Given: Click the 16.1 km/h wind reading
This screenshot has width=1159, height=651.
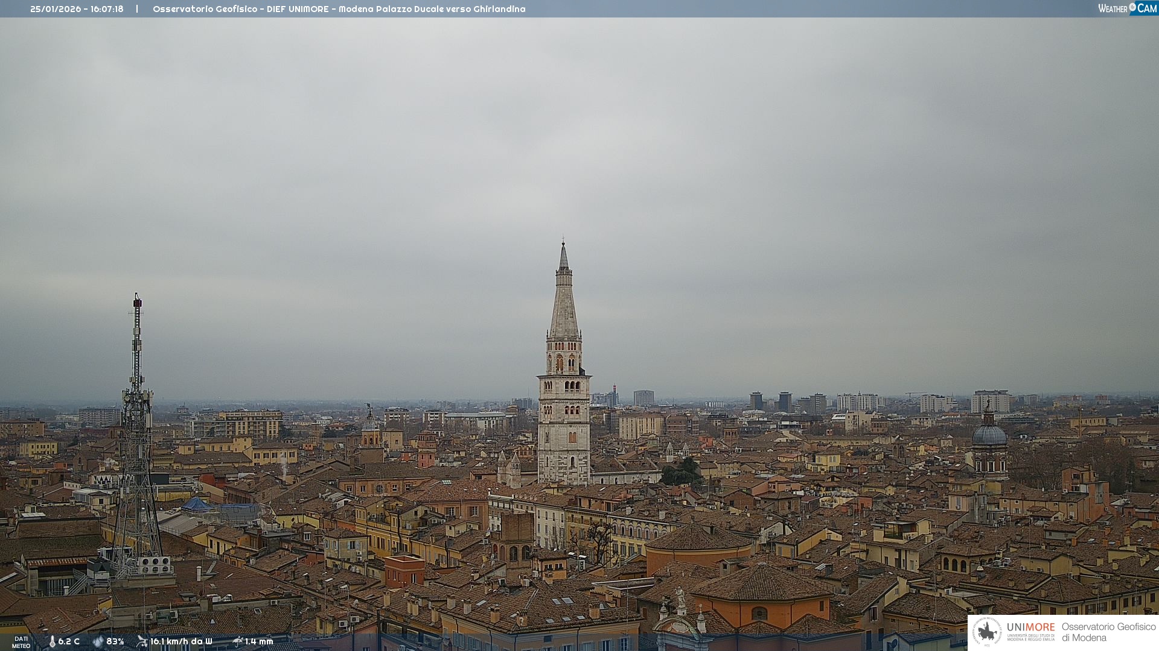Looking at the screenshot, I should pyautogui.click(x=180, y=641).
